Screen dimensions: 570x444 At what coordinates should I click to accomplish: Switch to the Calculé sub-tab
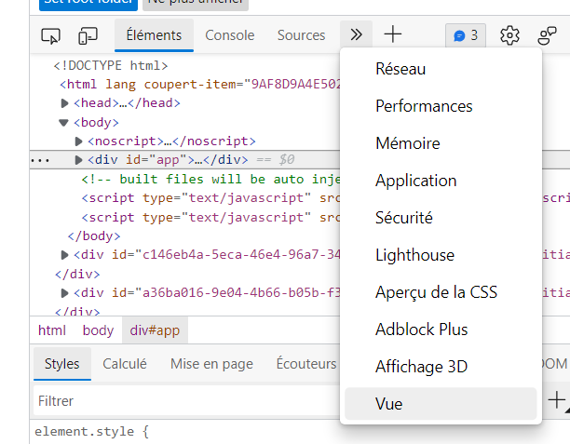(125, 364)
